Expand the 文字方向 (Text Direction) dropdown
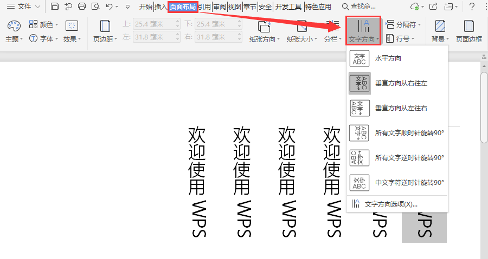 [363, 31]
